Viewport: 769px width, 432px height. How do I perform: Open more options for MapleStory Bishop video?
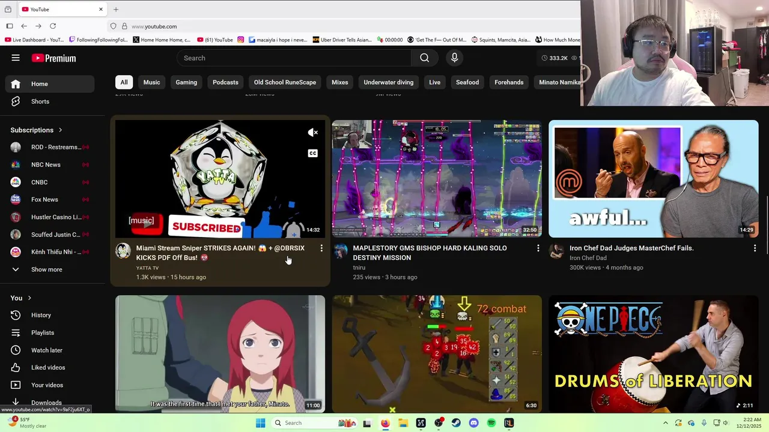coord(538,248)
